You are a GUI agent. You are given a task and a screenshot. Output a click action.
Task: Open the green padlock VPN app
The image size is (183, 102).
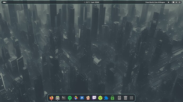point(112,98)
